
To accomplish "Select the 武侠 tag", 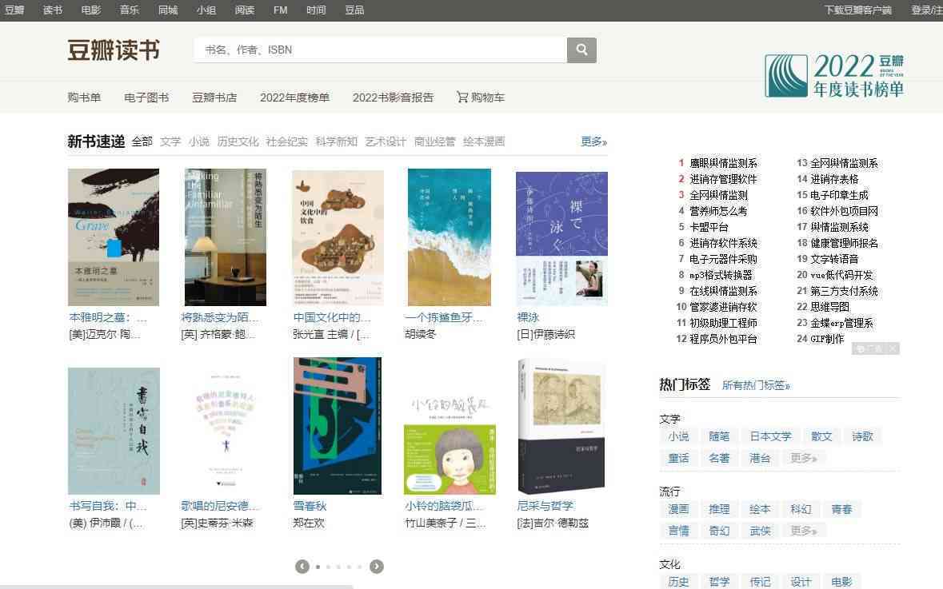I will (760, 531).
